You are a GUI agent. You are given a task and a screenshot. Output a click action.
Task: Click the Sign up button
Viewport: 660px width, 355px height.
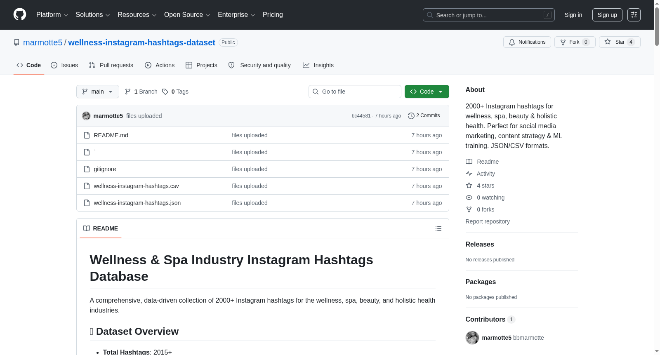click(607, 15)
